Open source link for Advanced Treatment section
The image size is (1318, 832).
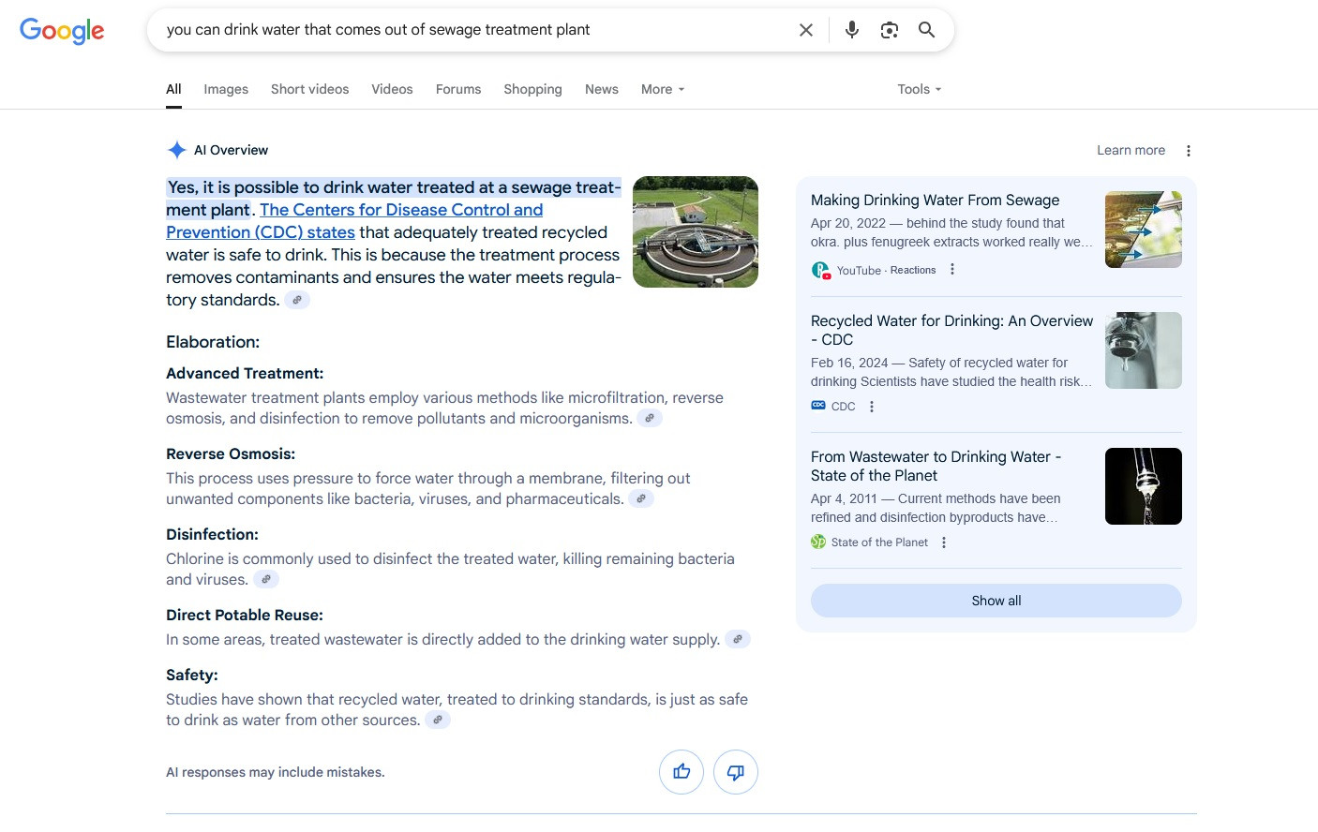click(x=650, y=419)
